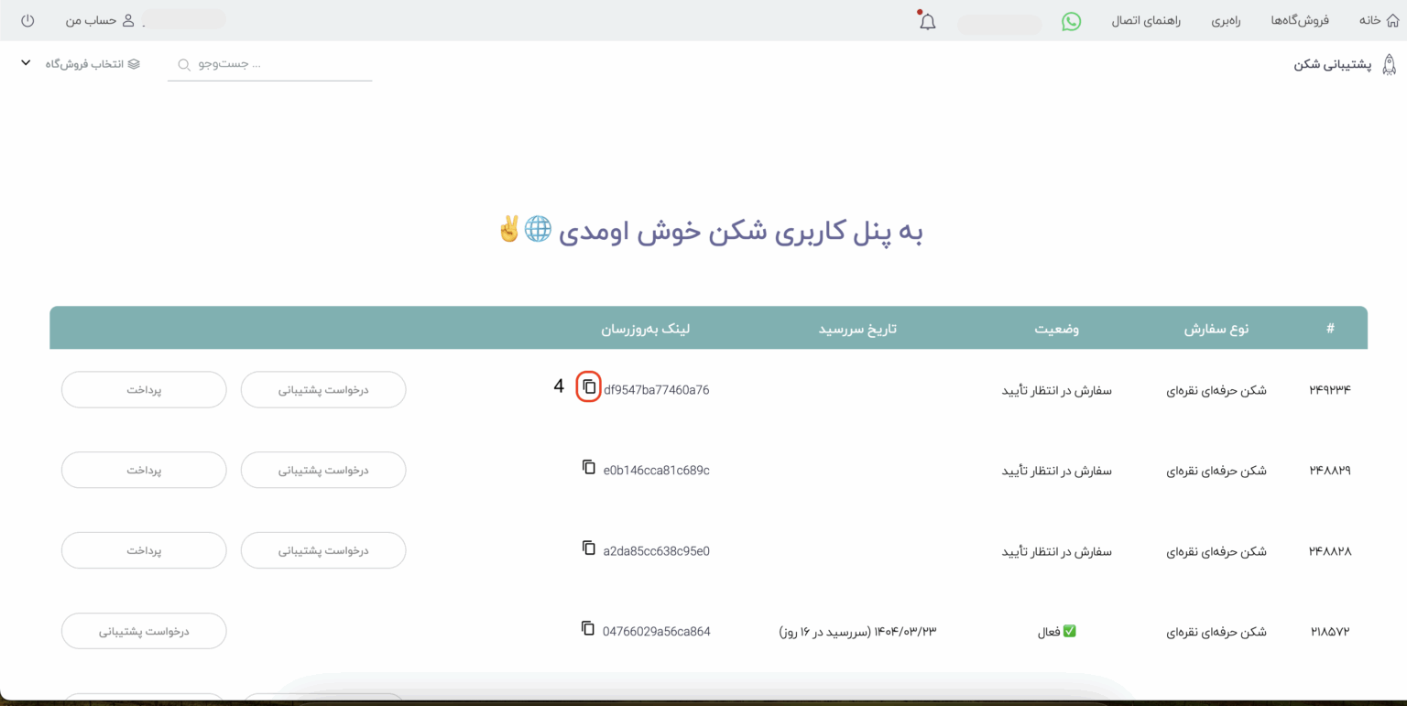
Task: Open the راه‌بری menu item
Action: [x=1227, y=19]
